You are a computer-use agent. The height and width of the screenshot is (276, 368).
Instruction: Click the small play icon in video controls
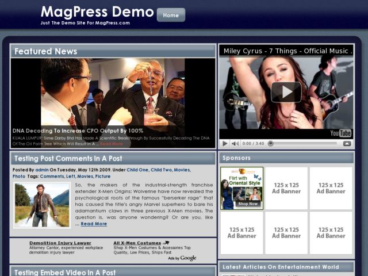click(x=225, y=143)
